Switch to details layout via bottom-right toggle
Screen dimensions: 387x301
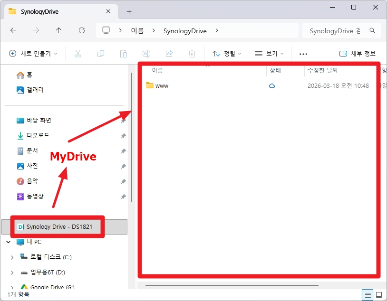click(368, 295)
